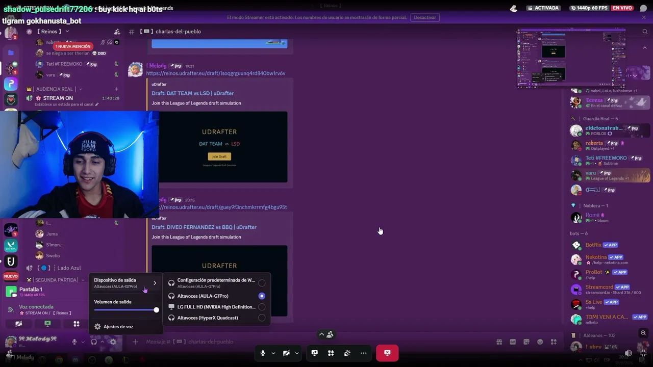Click the Join Draft button in the embed

[x=219, y=156]
